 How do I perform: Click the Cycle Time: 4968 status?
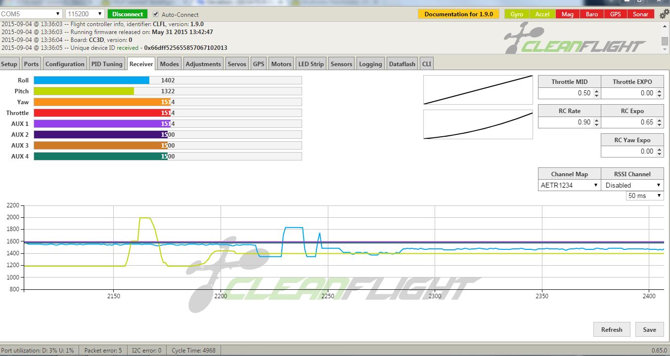point(194,350)
